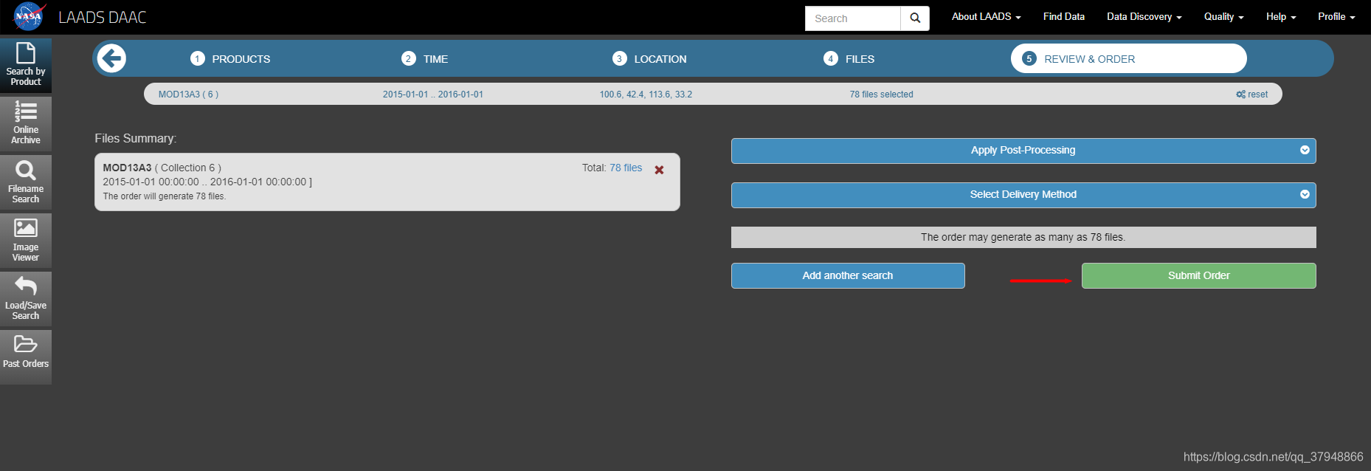
Task: Open Search by Product sidebar icon
Action: point(26,65)
